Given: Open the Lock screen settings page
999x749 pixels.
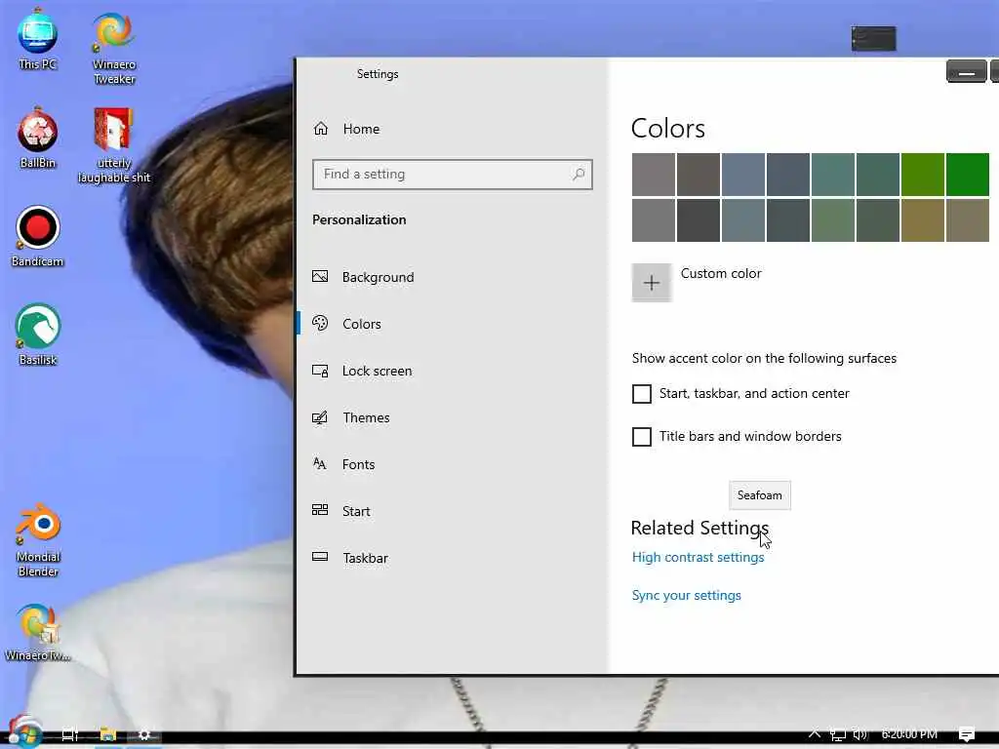Looking at the screenshot, I should point(362,371).
